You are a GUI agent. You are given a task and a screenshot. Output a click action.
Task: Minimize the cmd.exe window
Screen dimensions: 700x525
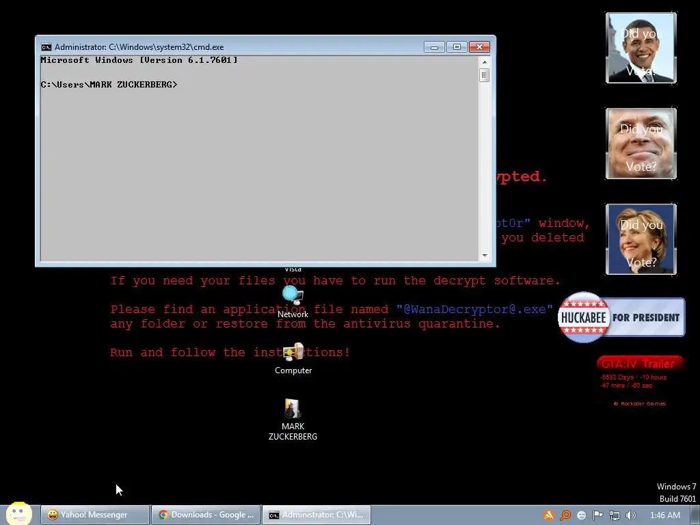(x=434, y=47)
